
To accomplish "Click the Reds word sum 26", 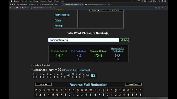I will (x=87, y=75).
